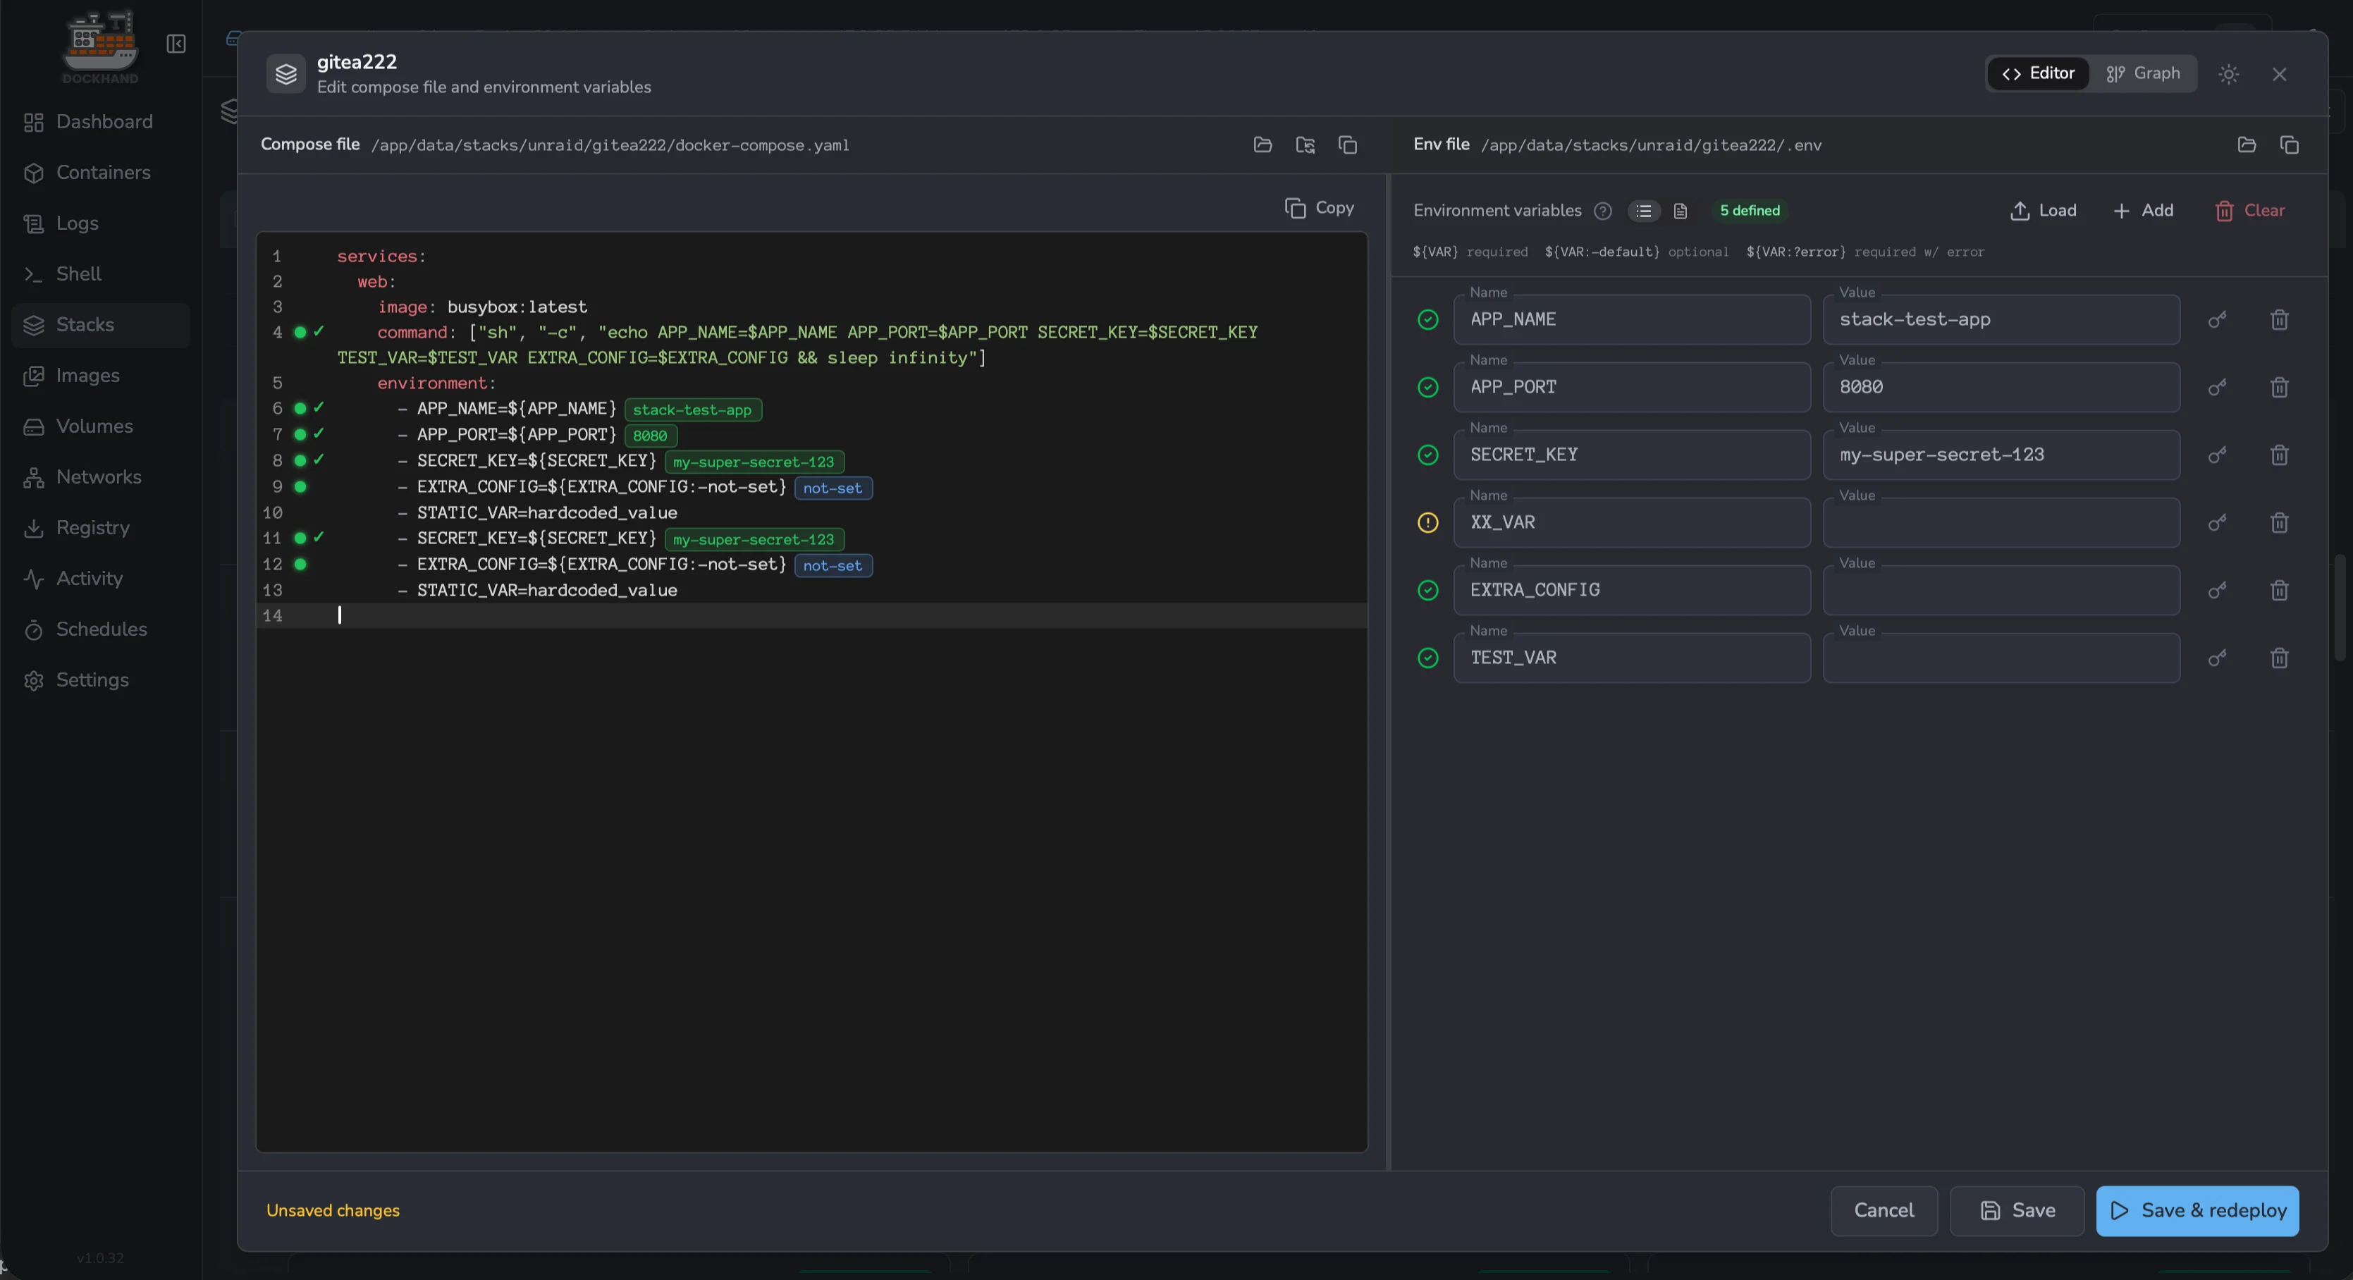
Task: Toggle secret key icon for XX_VAR
Action: [x=2217, y=522]
